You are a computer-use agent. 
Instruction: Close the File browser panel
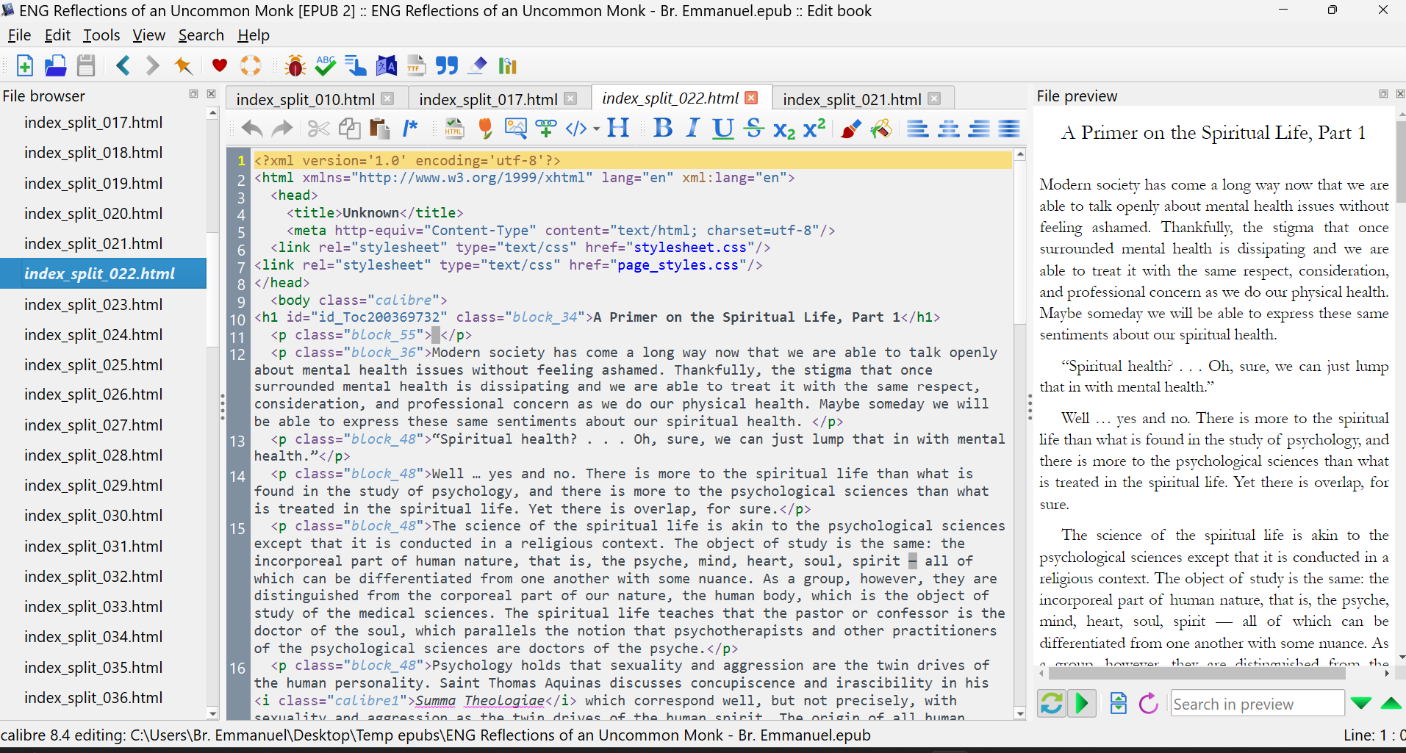pos(212,94)
